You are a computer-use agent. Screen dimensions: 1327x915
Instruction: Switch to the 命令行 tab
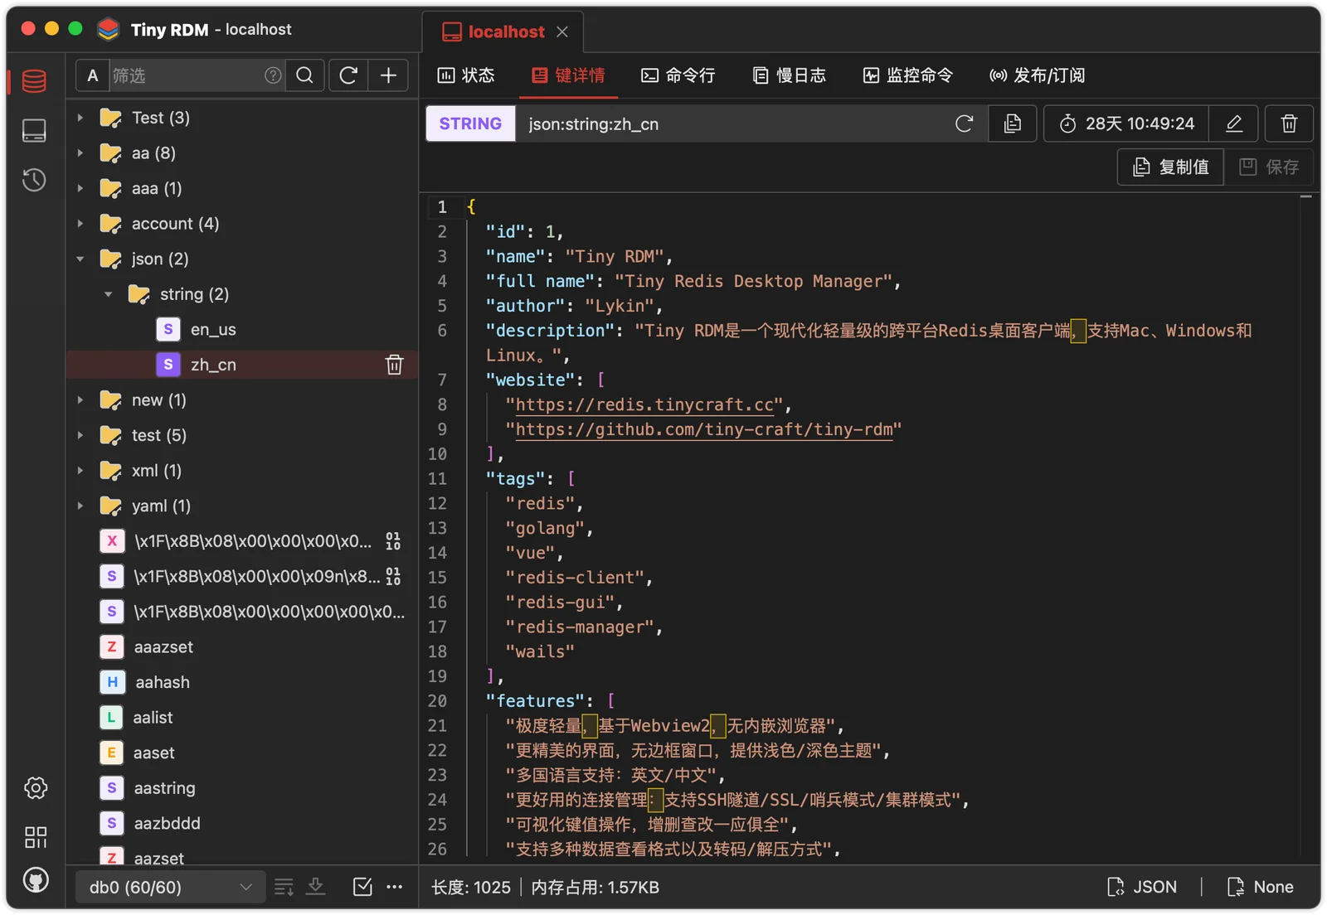[678, 75]
